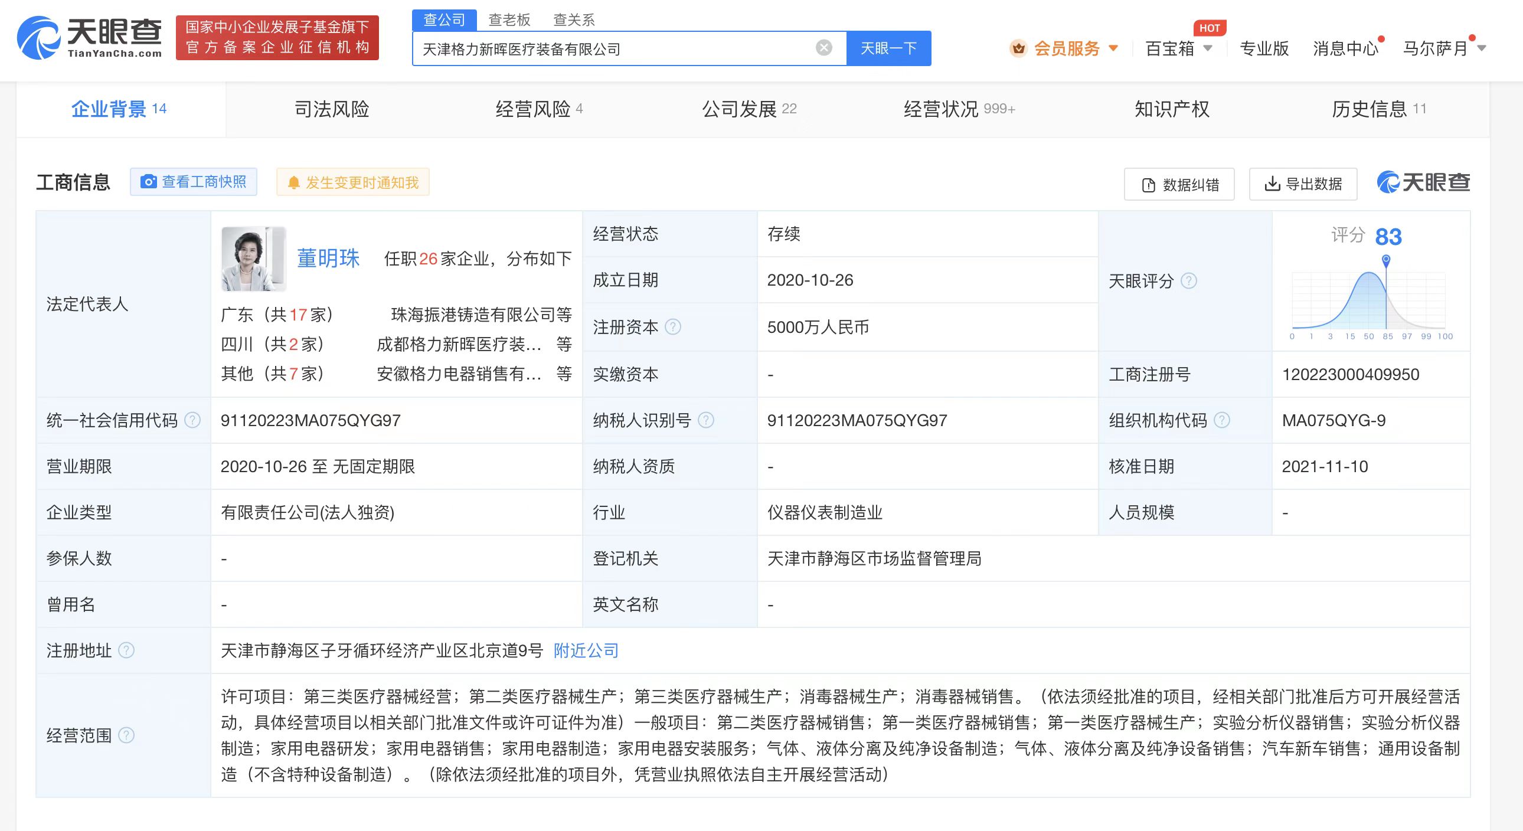Click the TianYanCha logo in header
Screen dimensions: 1523x831
(89, 37)
